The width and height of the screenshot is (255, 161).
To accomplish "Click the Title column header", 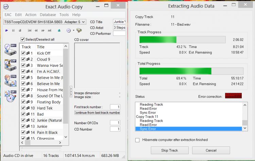I will (49, 47).
